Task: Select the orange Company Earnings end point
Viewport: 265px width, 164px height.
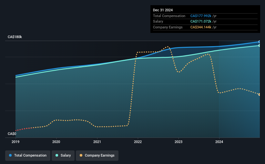Action: [260, 95]
